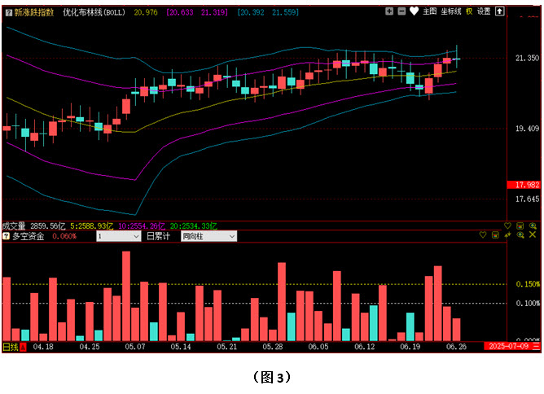Open the 成交量 panel window icon
The width and height of the screenshot is (544, 394).
(x=520, y=225)
